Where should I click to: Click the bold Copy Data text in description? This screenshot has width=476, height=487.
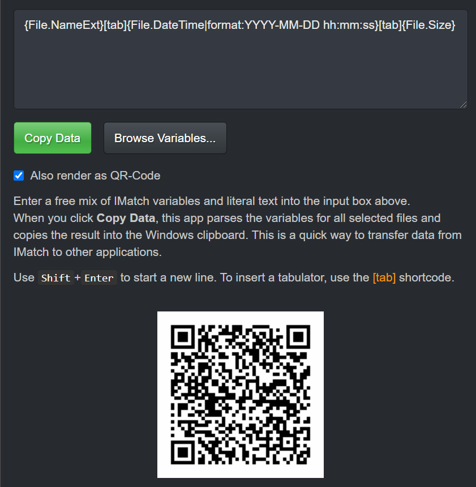coord(126,218)
